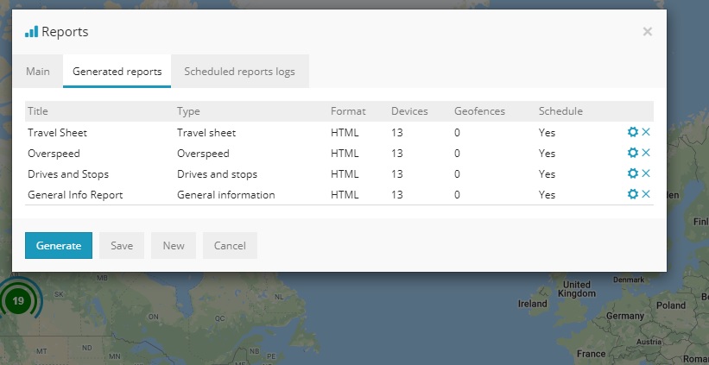The width and height of the screenshot is (709, 365).
Task: Select the Drives and Stops title cell
Action: click(x=68, y=174)
